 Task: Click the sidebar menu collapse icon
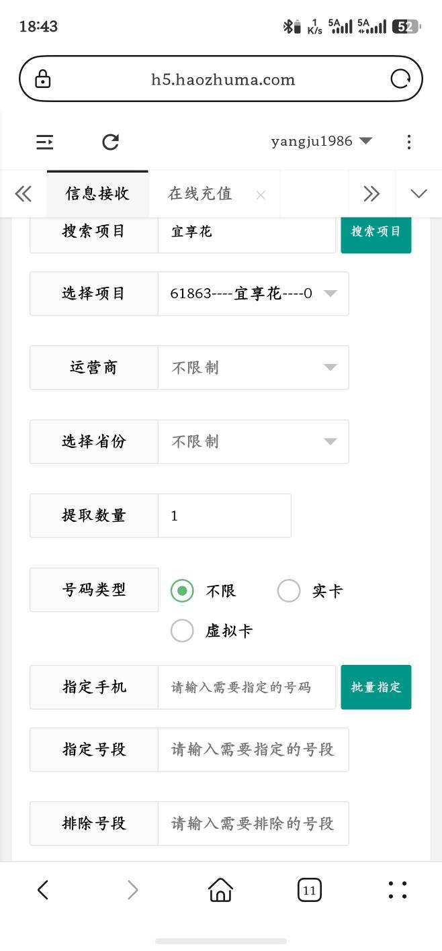45,142
